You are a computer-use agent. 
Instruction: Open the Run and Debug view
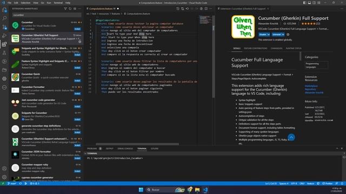pyautogui.click(x=4, y=36)
